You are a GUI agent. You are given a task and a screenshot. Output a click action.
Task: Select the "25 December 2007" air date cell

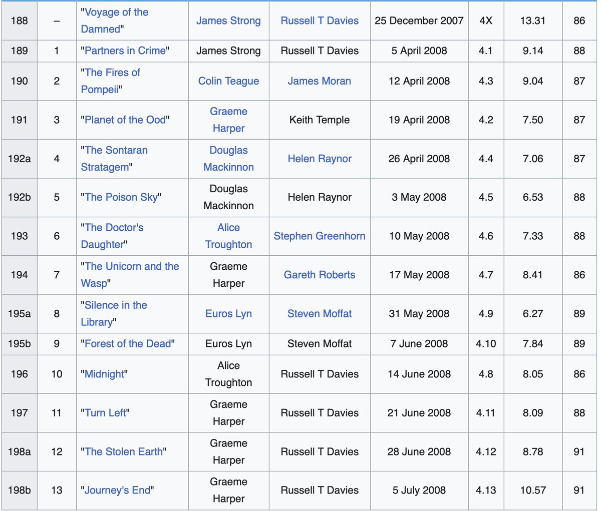pos(419,21)
